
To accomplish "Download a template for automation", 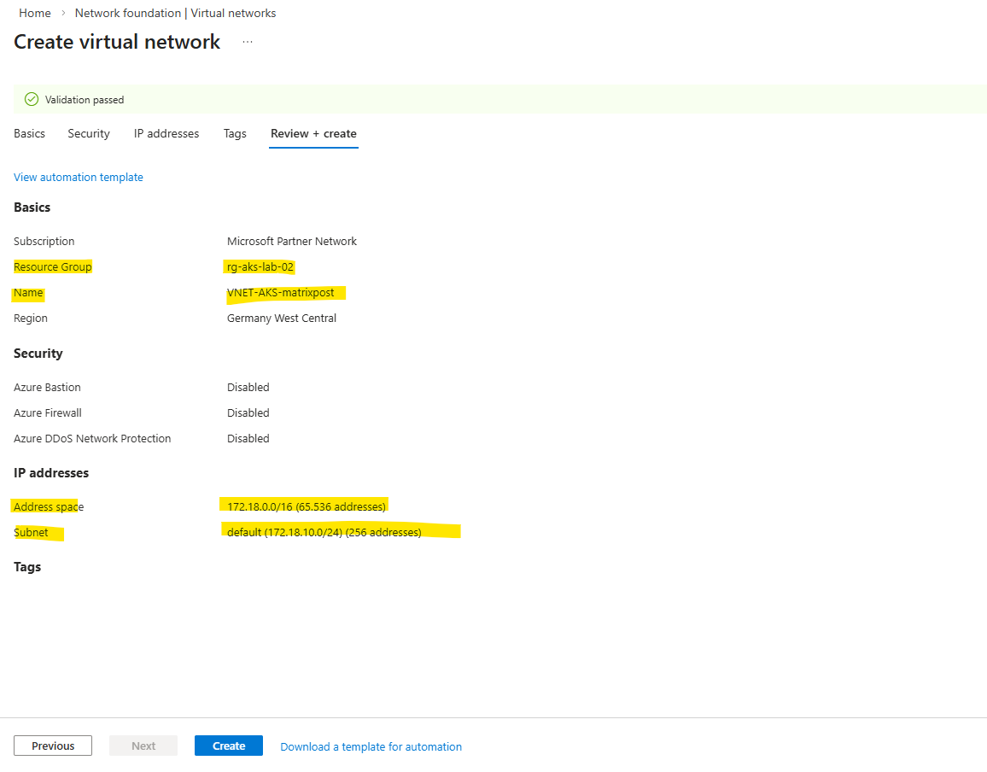I will (x=371, y=746).
